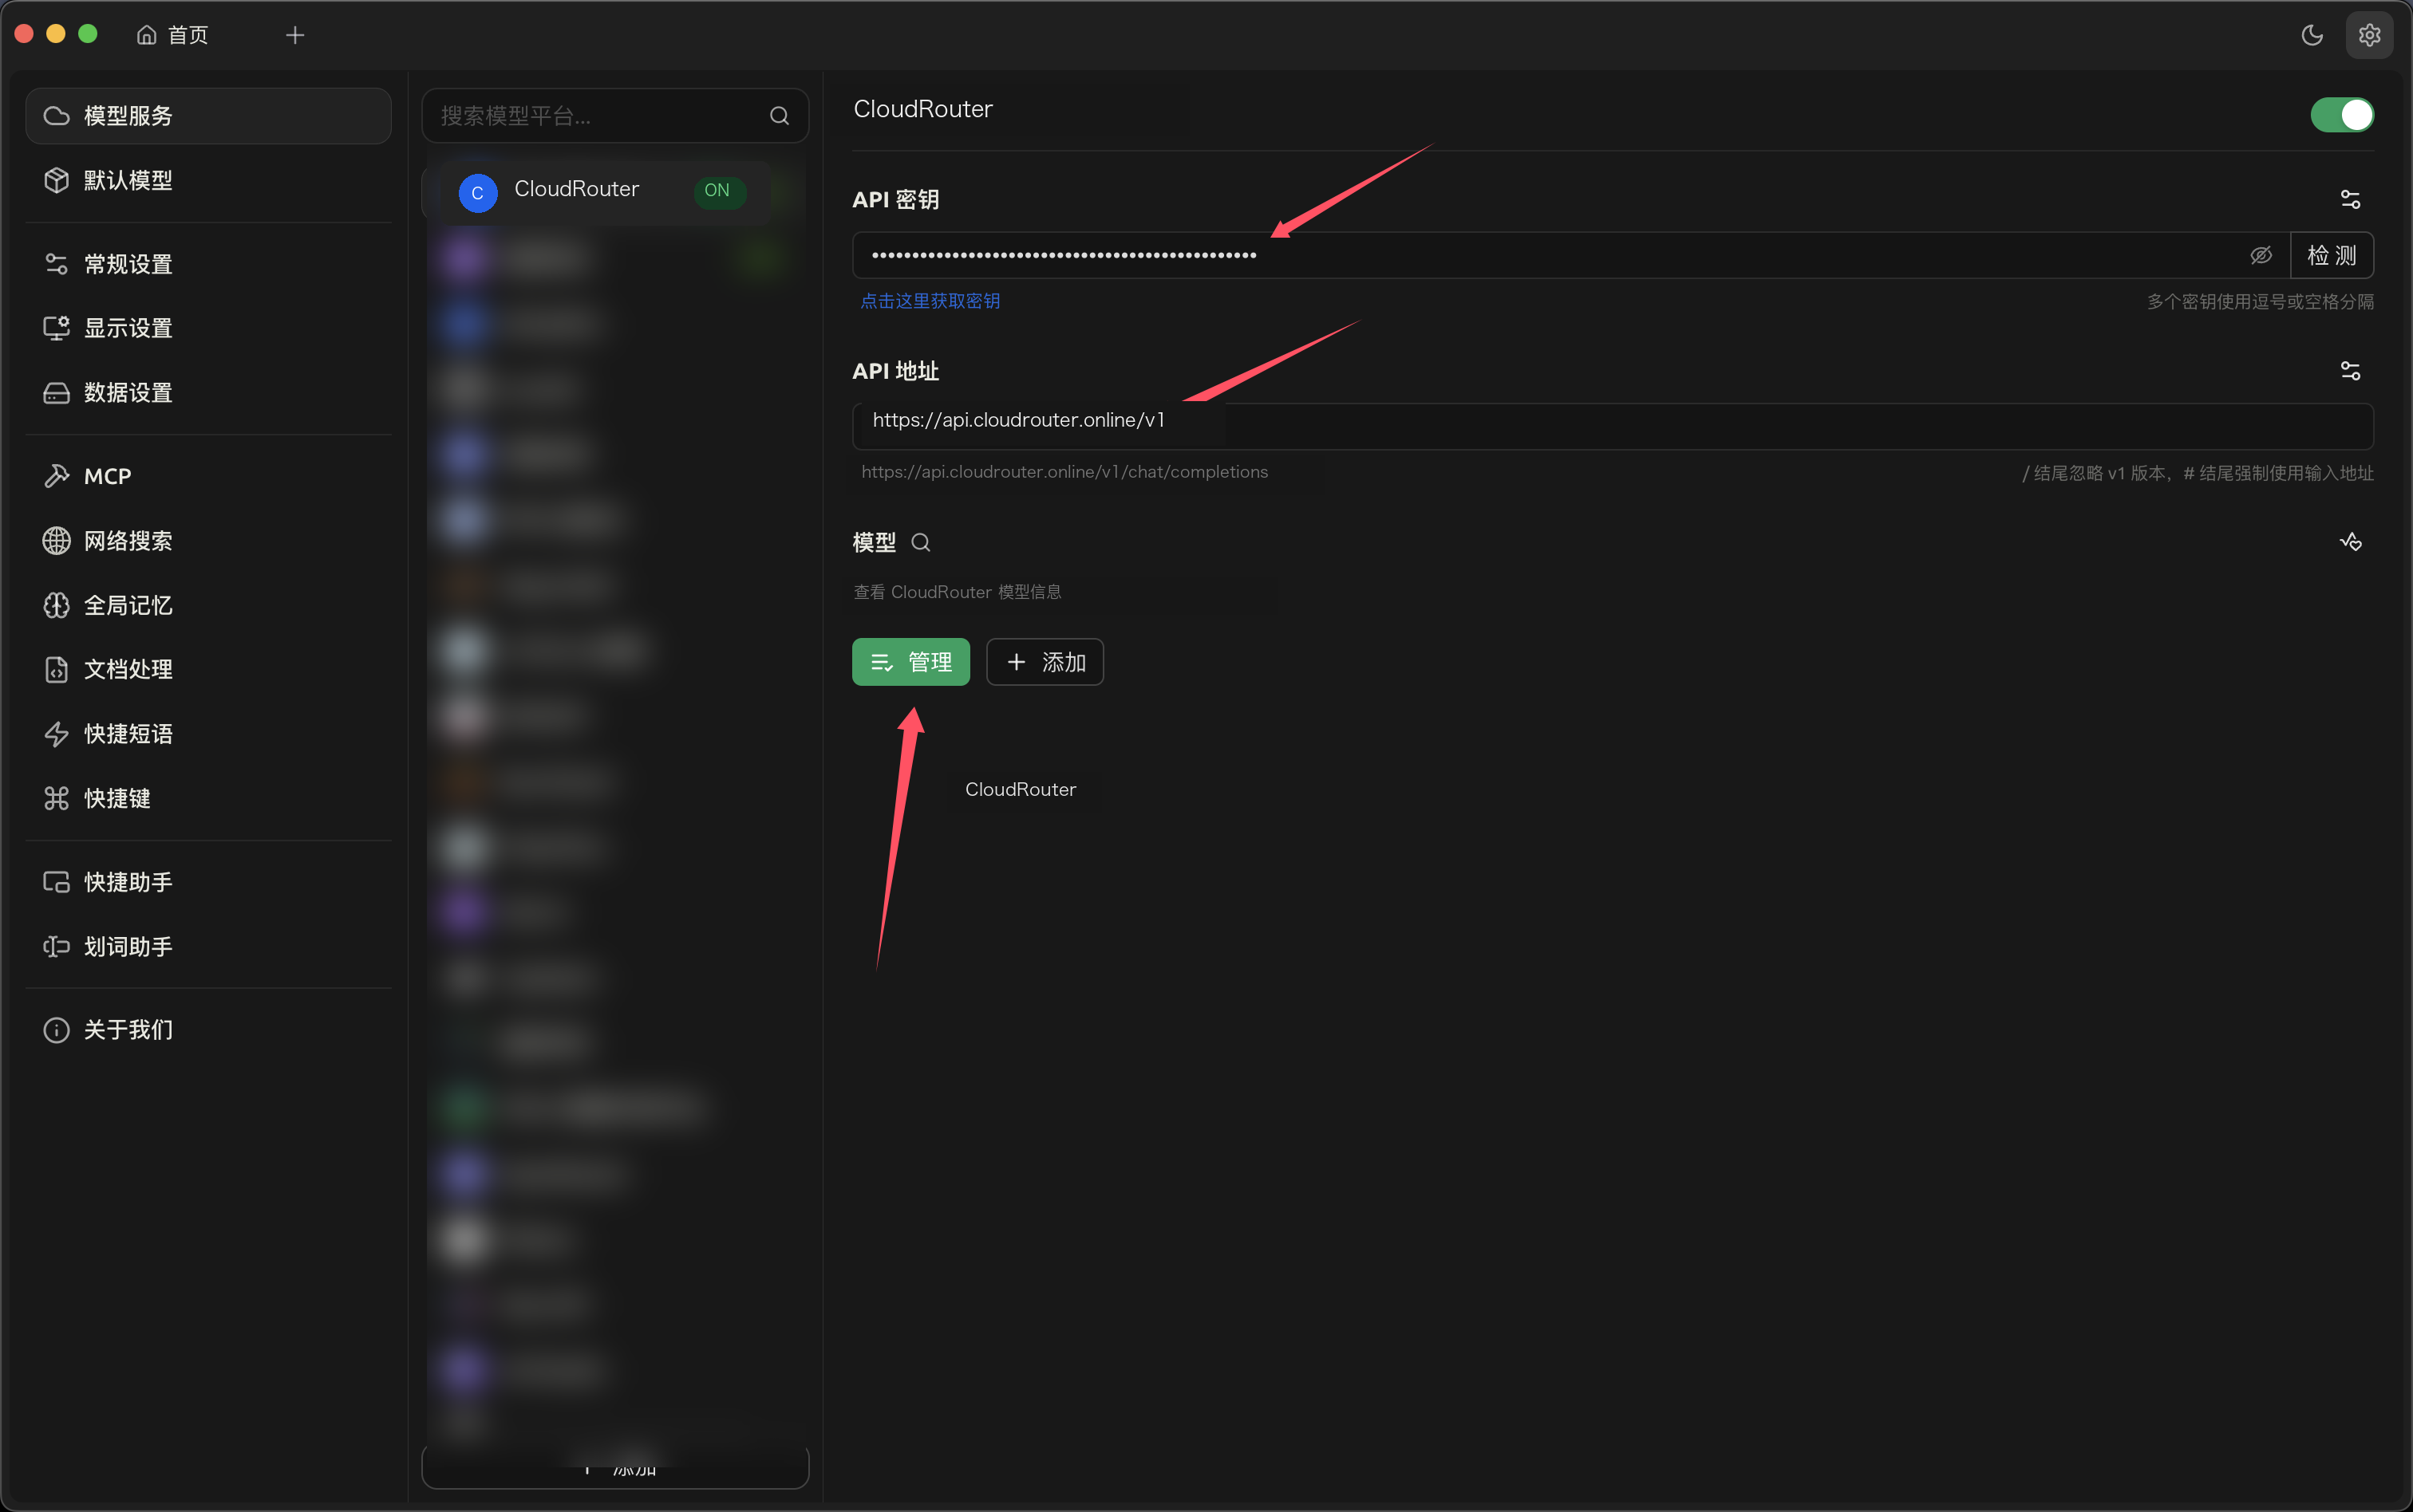Image resolution: width=2413 pixels, height=1512 pixels.
Task: Open 划词助手 settings
Action: tap(208, 946)
